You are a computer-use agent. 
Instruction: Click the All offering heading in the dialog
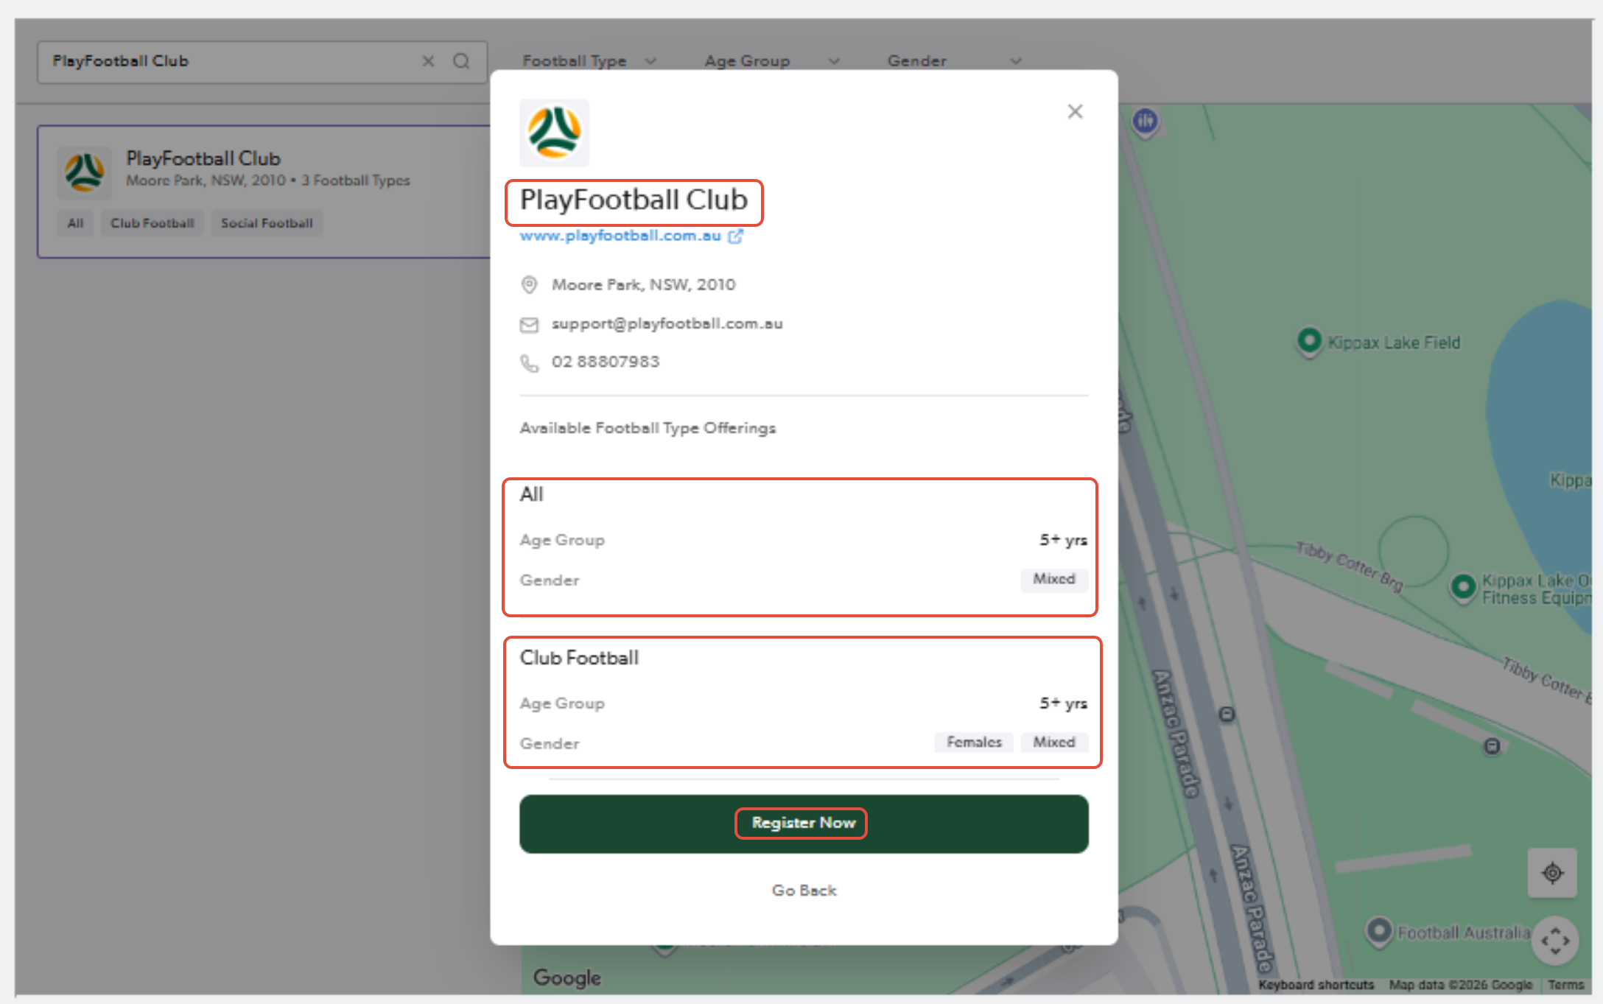point(532,494)
